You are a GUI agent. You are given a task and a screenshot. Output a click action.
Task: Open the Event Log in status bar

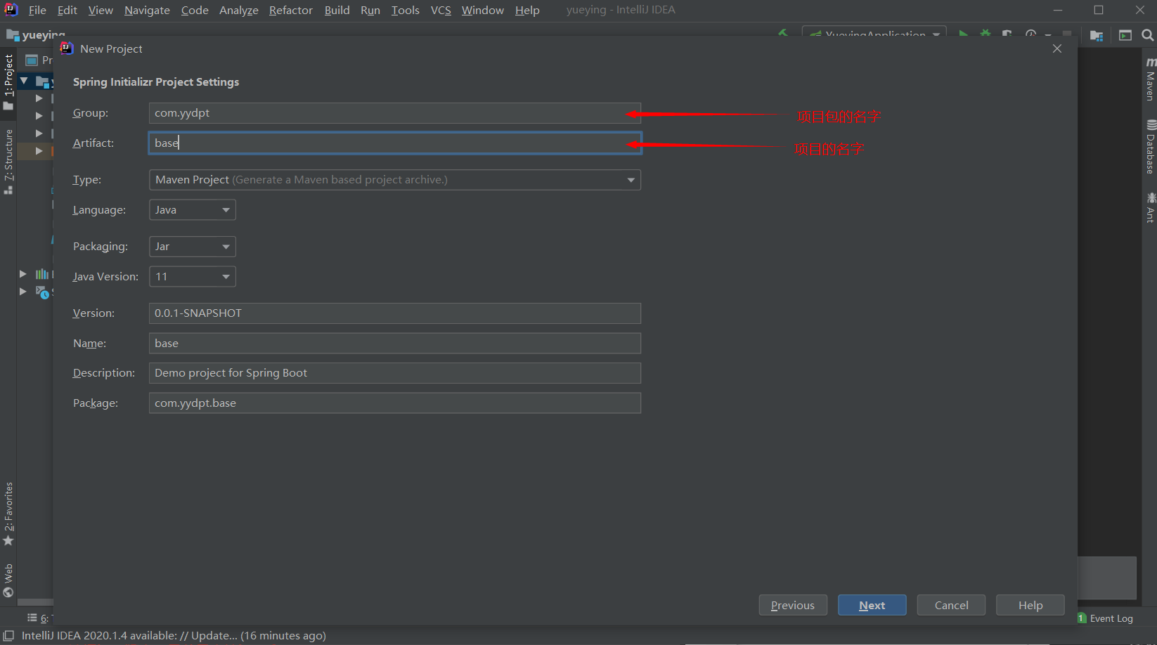(1105, 618)
